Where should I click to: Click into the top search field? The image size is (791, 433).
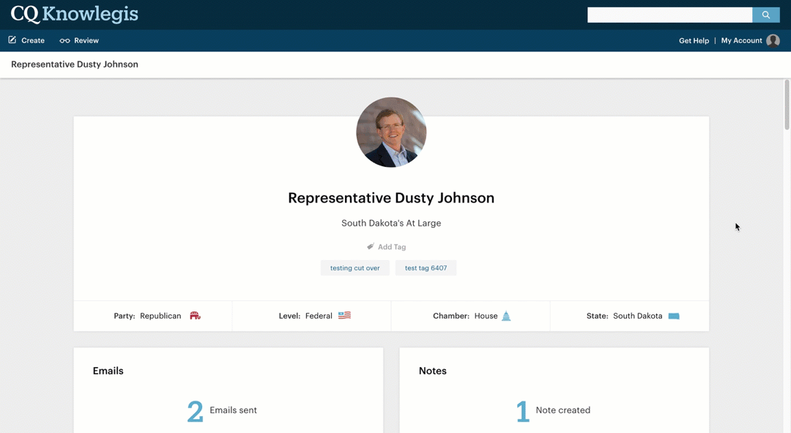click(x=669, y=15)
